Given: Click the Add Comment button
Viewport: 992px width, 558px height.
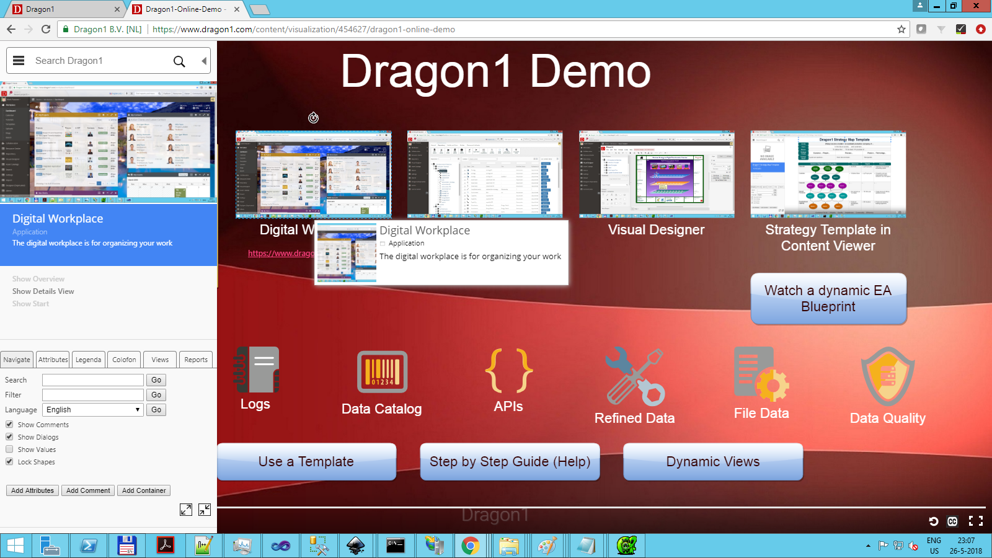Looking at the screenshot, I should (x=88, y=490).
